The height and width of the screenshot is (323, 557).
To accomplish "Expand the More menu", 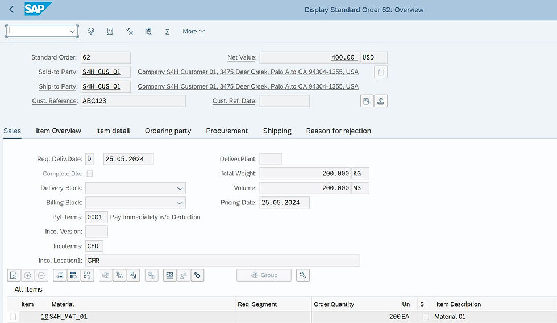I will coord(194,32).
